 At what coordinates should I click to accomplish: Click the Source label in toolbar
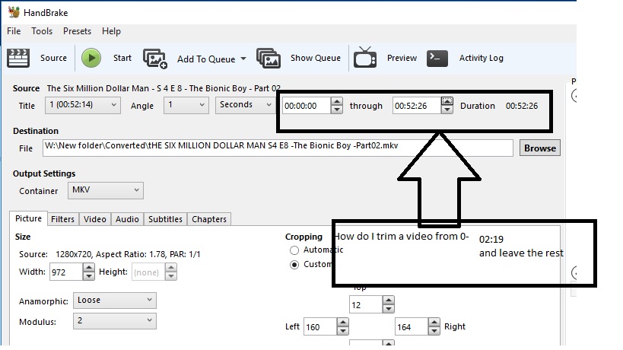[x=54, y=58]
